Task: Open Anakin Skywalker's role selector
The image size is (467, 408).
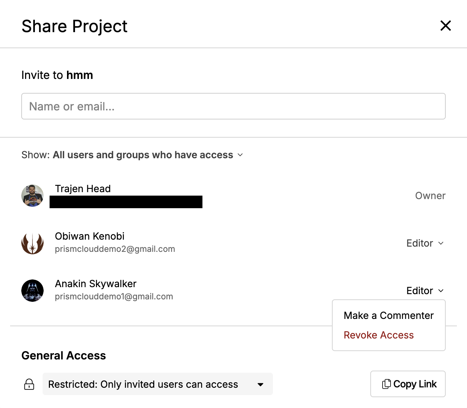Action: click(425, 290)
